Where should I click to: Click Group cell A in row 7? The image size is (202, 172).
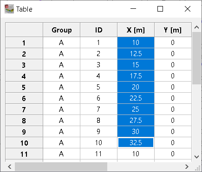[62, 109]
